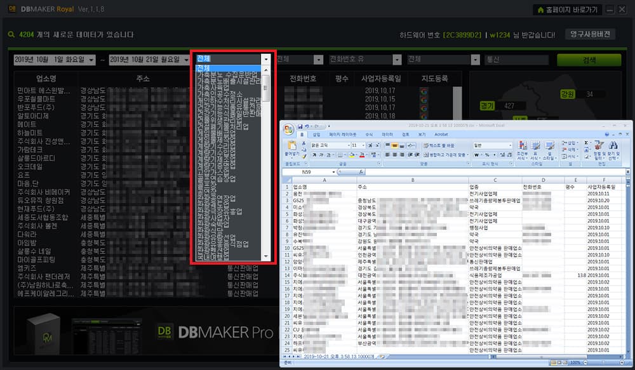Select the highlighted 전체 item in the dropdown list
This screenshot has height=370, width=635.
pos(229,68)
